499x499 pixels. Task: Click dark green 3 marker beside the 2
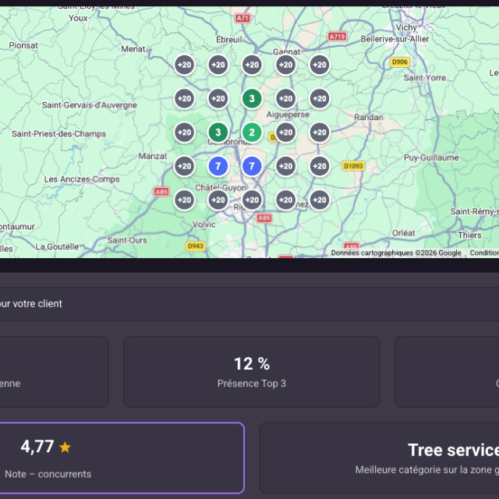[x=218, y=133]
